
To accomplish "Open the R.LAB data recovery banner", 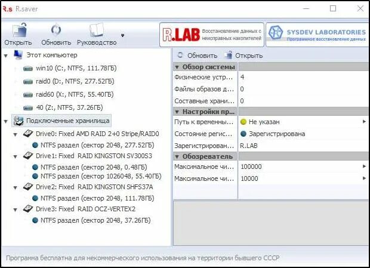I will (x=212, y=35).
